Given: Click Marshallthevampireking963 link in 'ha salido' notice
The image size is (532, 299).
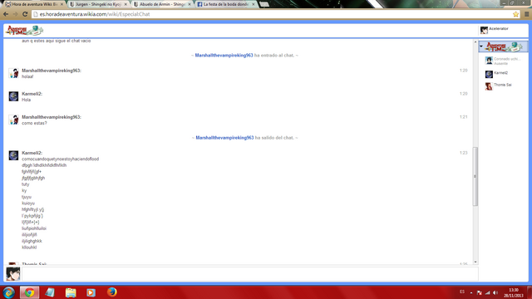Looking at the screenshot, I should pyautogui.click(x=224, y=138).
